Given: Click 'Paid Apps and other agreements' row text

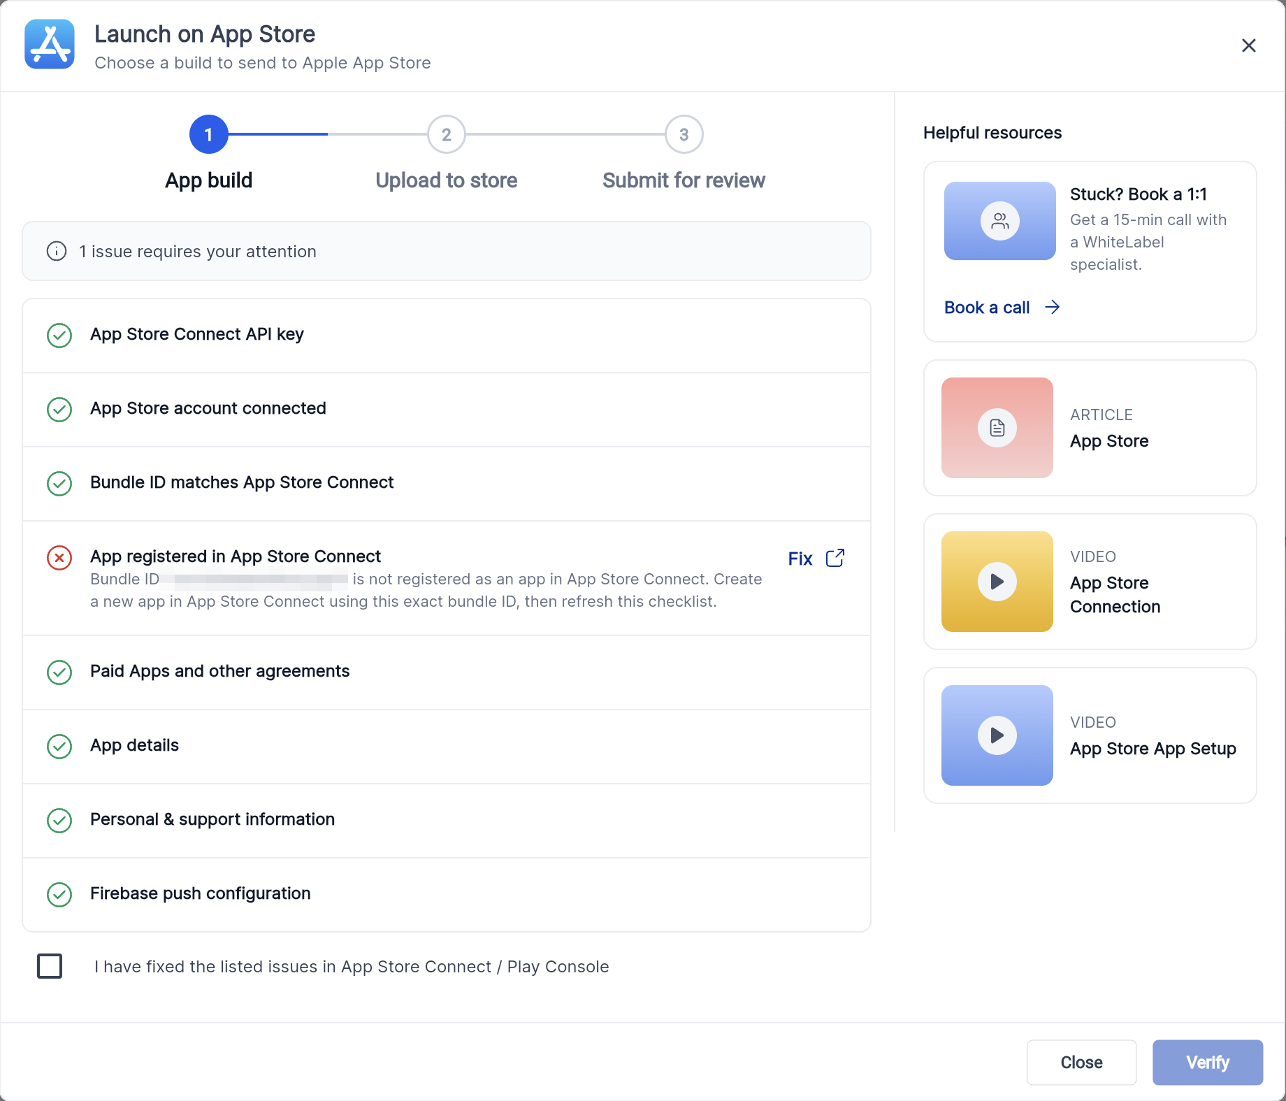Looking at the screenshot, I should [220, 671].
